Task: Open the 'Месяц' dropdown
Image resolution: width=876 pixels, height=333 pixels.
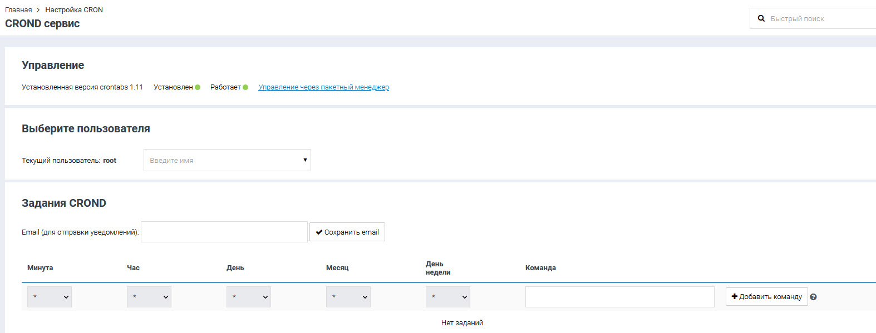Action: click(348, 297)
